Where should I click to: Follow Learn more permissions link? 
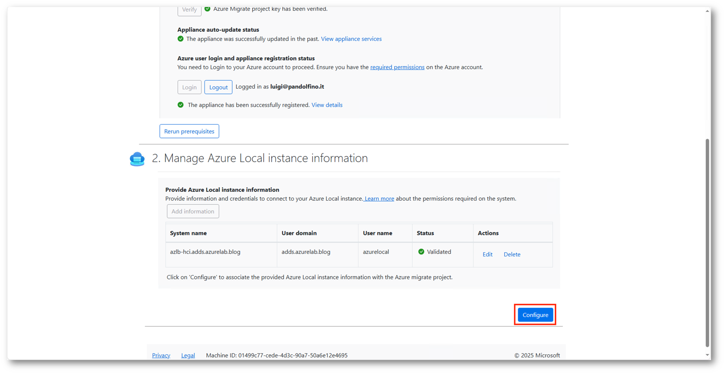click(x=379, y=198)
